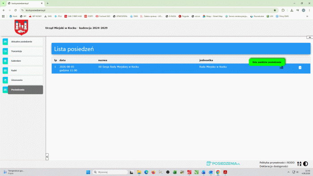Collapse the left sidebar with the arrow
The image size is (313, 176).
coord(47,157)
